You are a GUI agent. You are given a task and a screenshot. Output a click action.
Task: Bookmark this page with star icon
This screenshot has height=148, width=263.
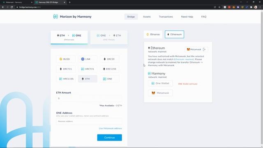(x=219, y=7)
